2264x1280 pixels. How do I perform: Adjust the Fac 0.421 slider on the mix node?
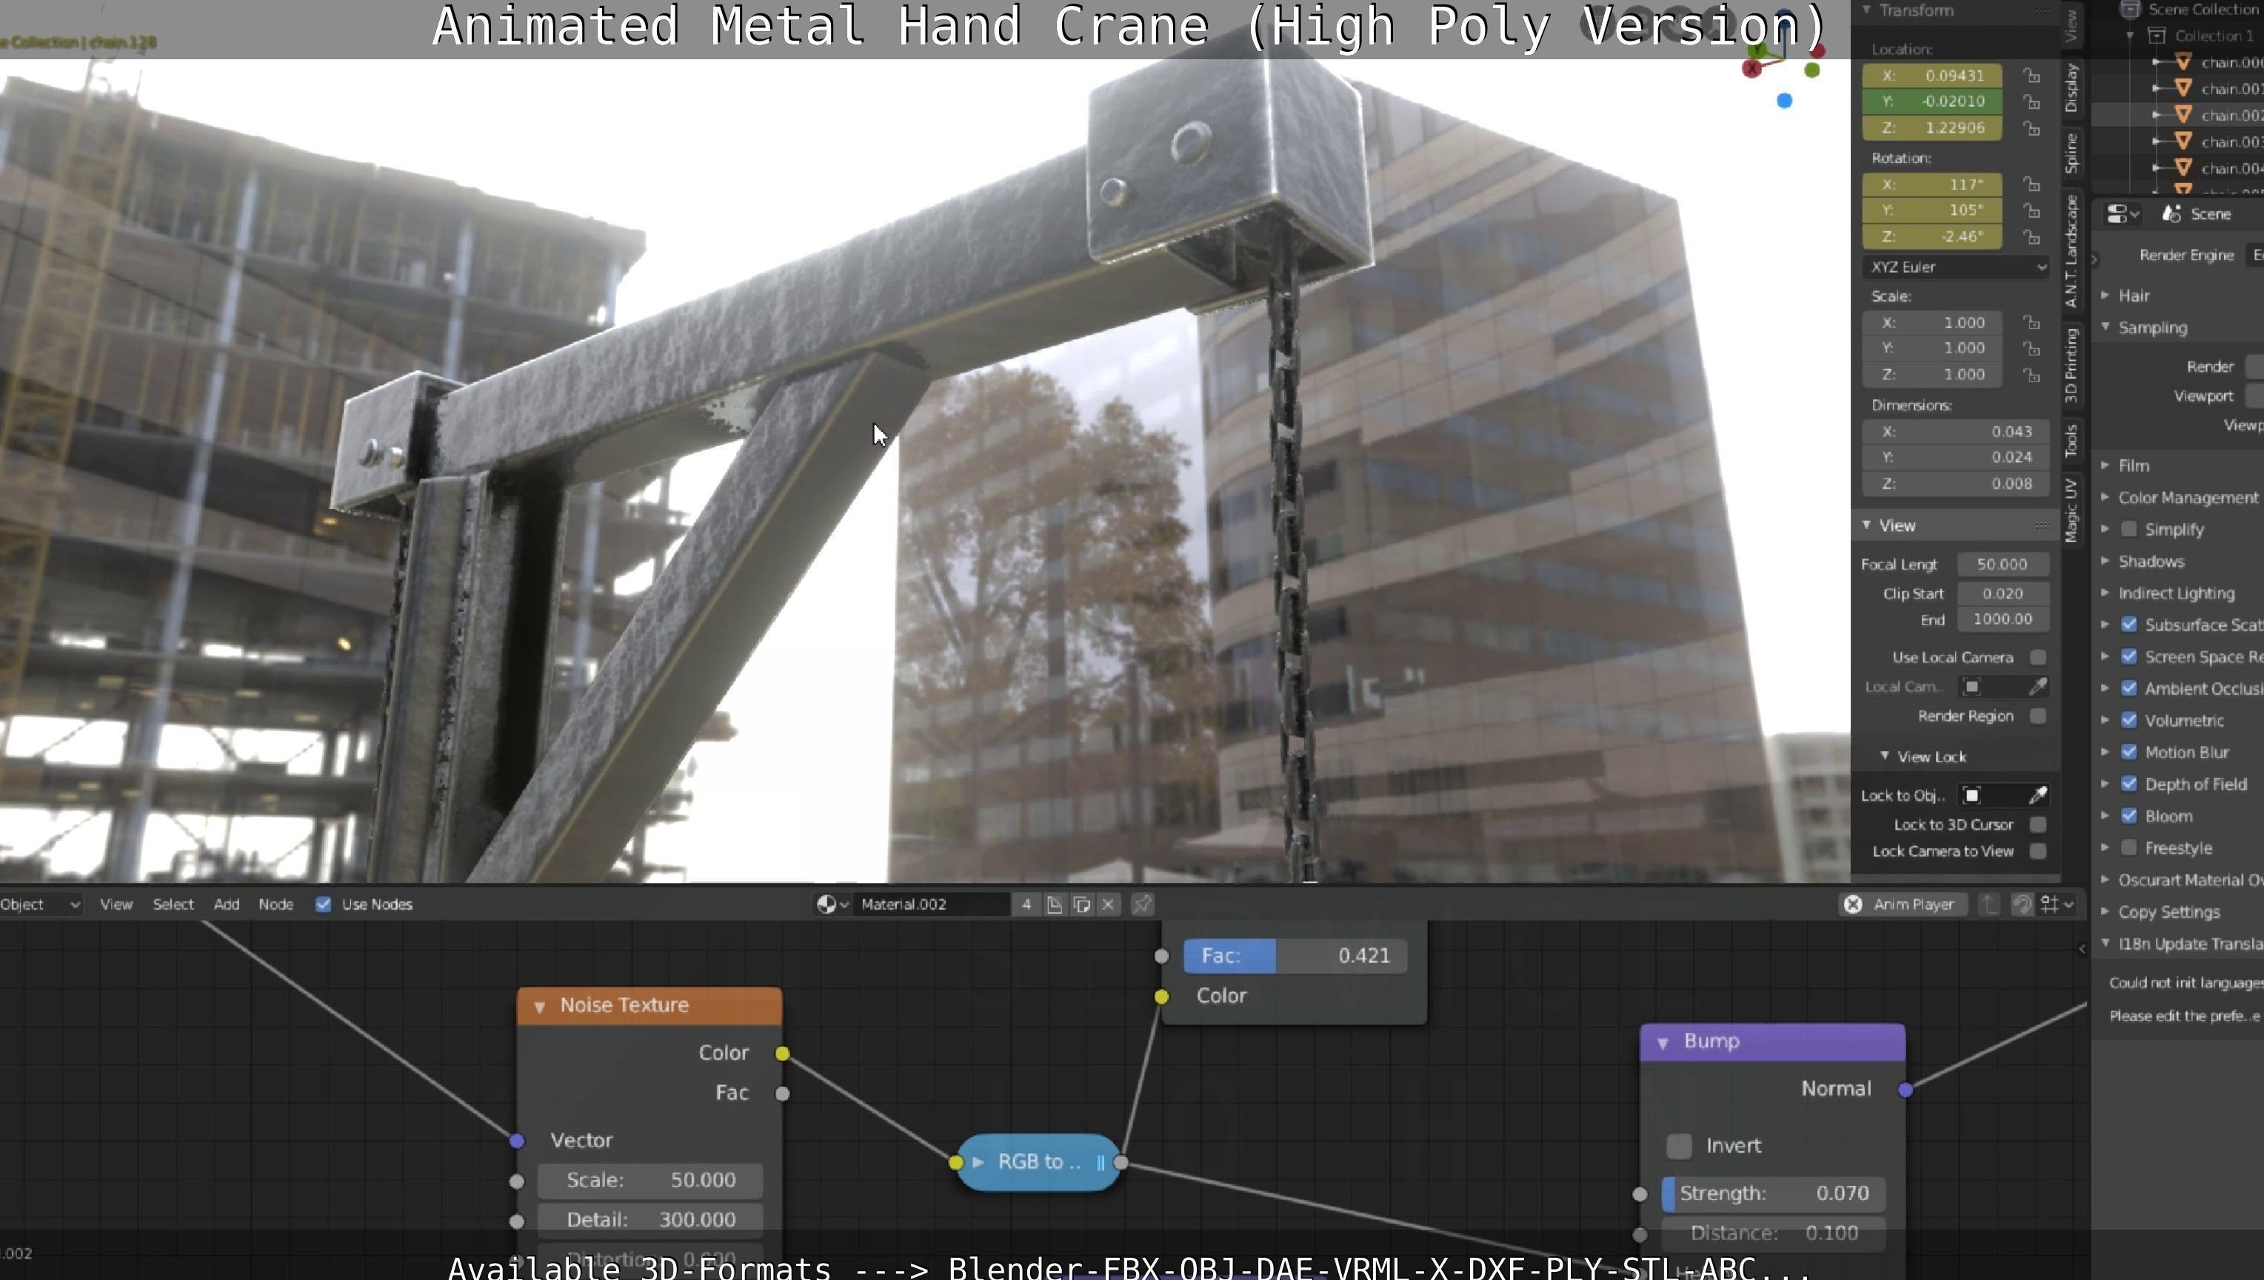tap(1295, 956)
